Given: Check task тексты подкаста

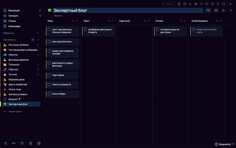Looking at the screenshot, I should pos(49,84).
